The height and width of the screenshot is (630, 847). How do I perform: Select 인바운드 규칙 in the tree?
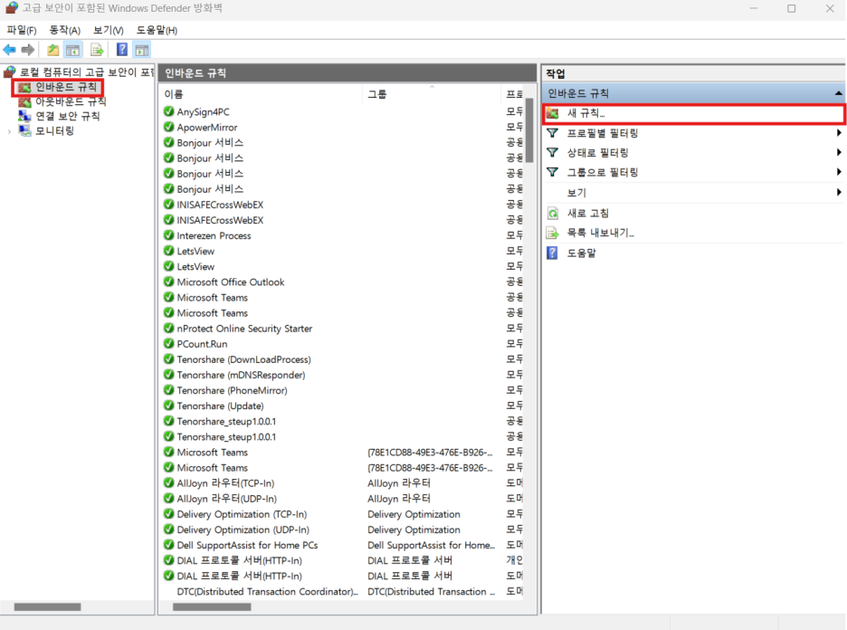pos(66,87)
